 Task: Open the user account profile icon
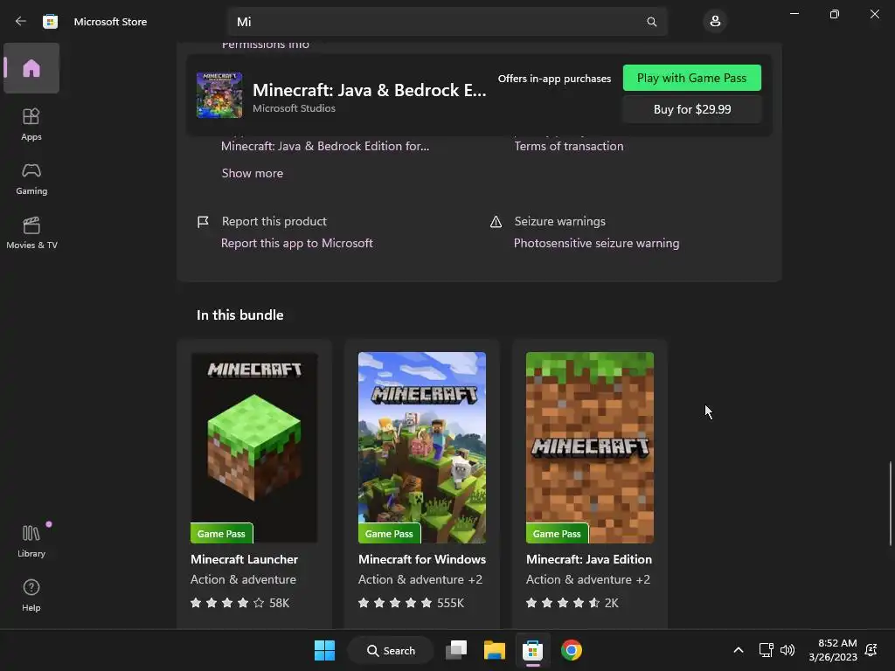715,21
